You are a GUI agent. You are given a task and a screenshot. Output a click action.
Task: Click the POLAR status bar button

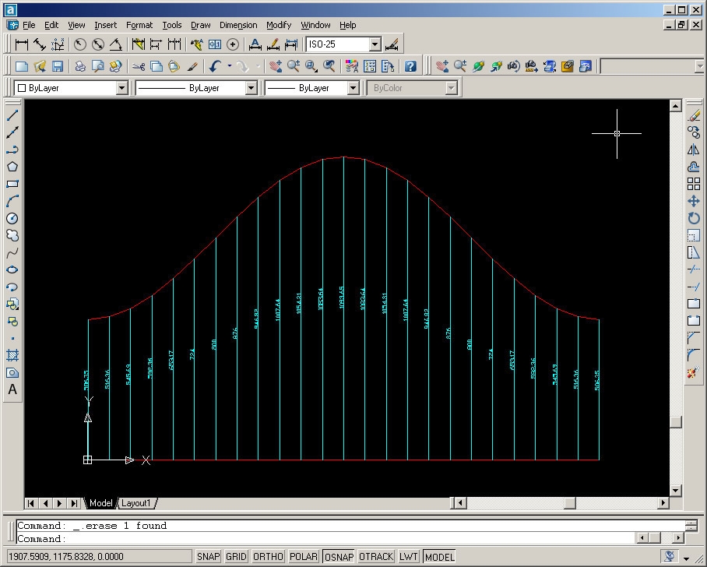pos(304,556)
